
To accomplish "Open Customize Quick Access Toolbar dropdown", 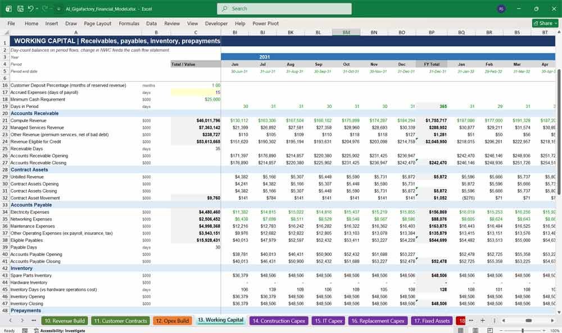I will coord(58,8).
